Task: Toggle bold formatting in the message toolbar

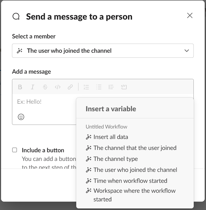Action: 20,87
